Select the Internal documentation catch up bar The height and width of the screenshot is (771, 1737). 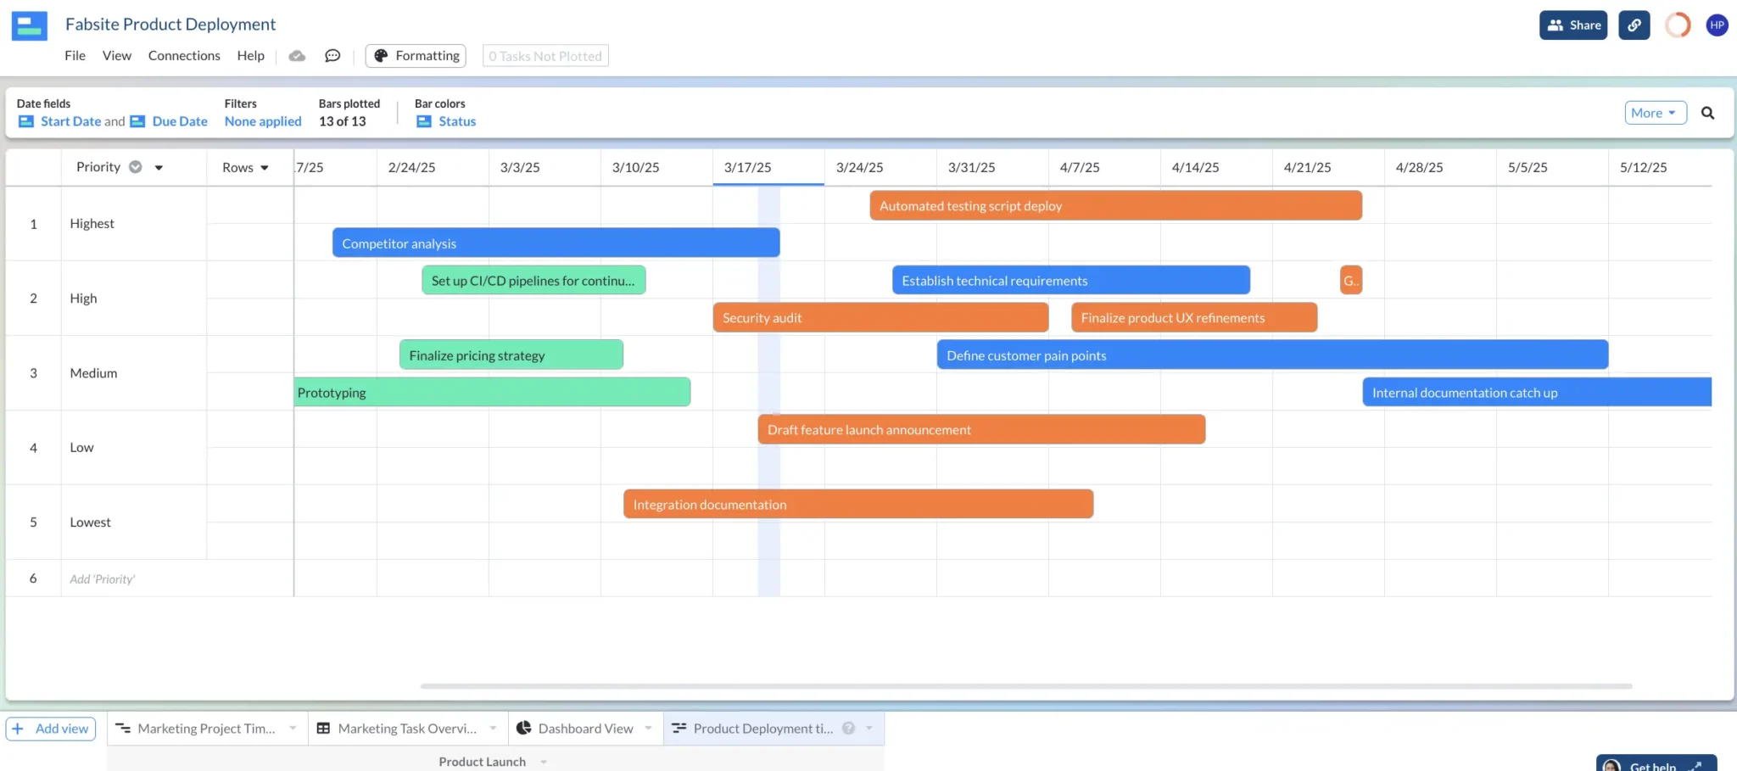click(x=1537, y=393)
